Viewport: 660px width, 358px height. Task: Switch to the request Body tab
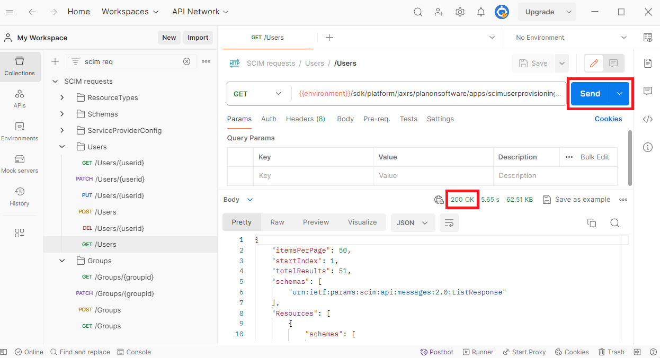pyautogui.click(x=345, y=119)
